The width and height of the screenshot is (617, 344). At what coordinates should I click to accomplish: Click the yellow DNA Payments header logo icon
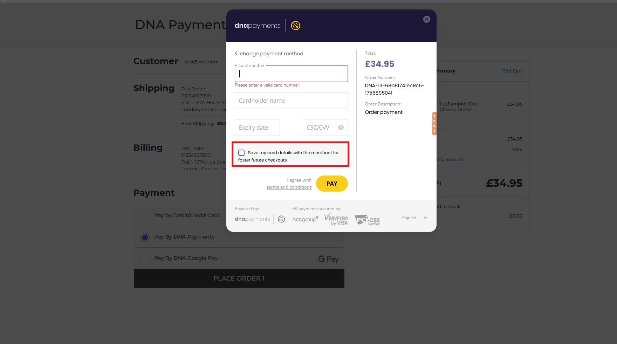point(295,25)
